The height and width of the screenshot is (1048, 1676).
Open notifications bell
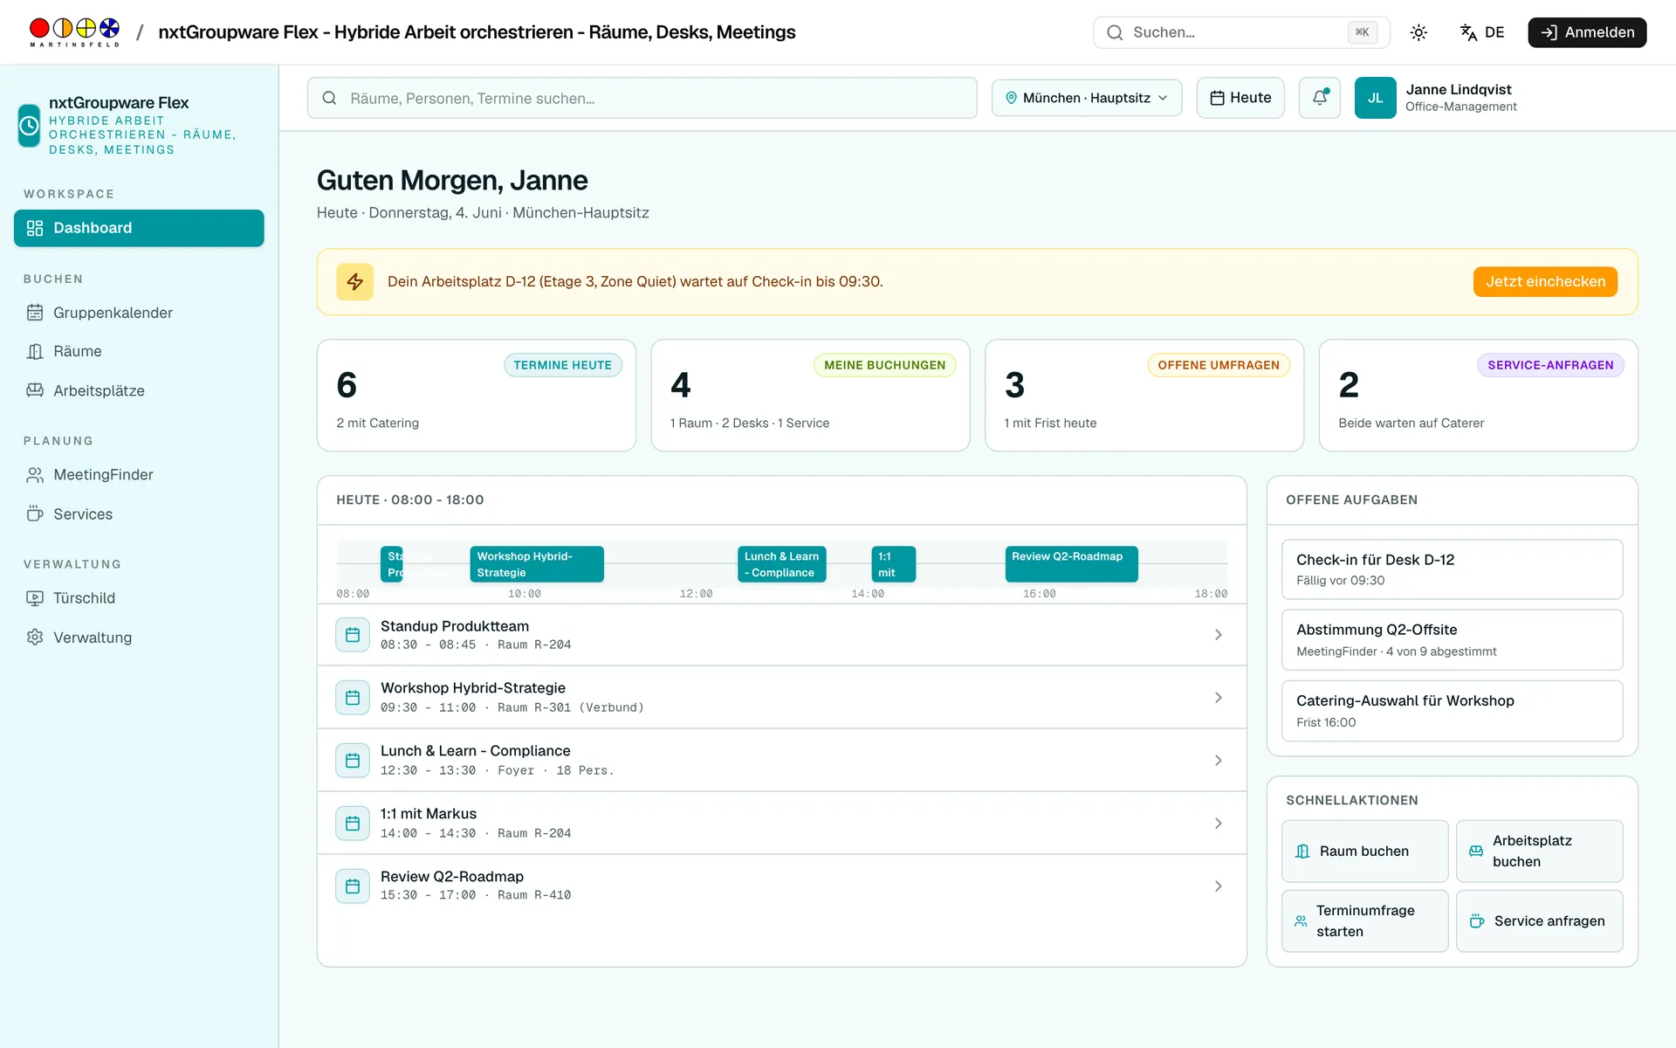pos(1319,98)
